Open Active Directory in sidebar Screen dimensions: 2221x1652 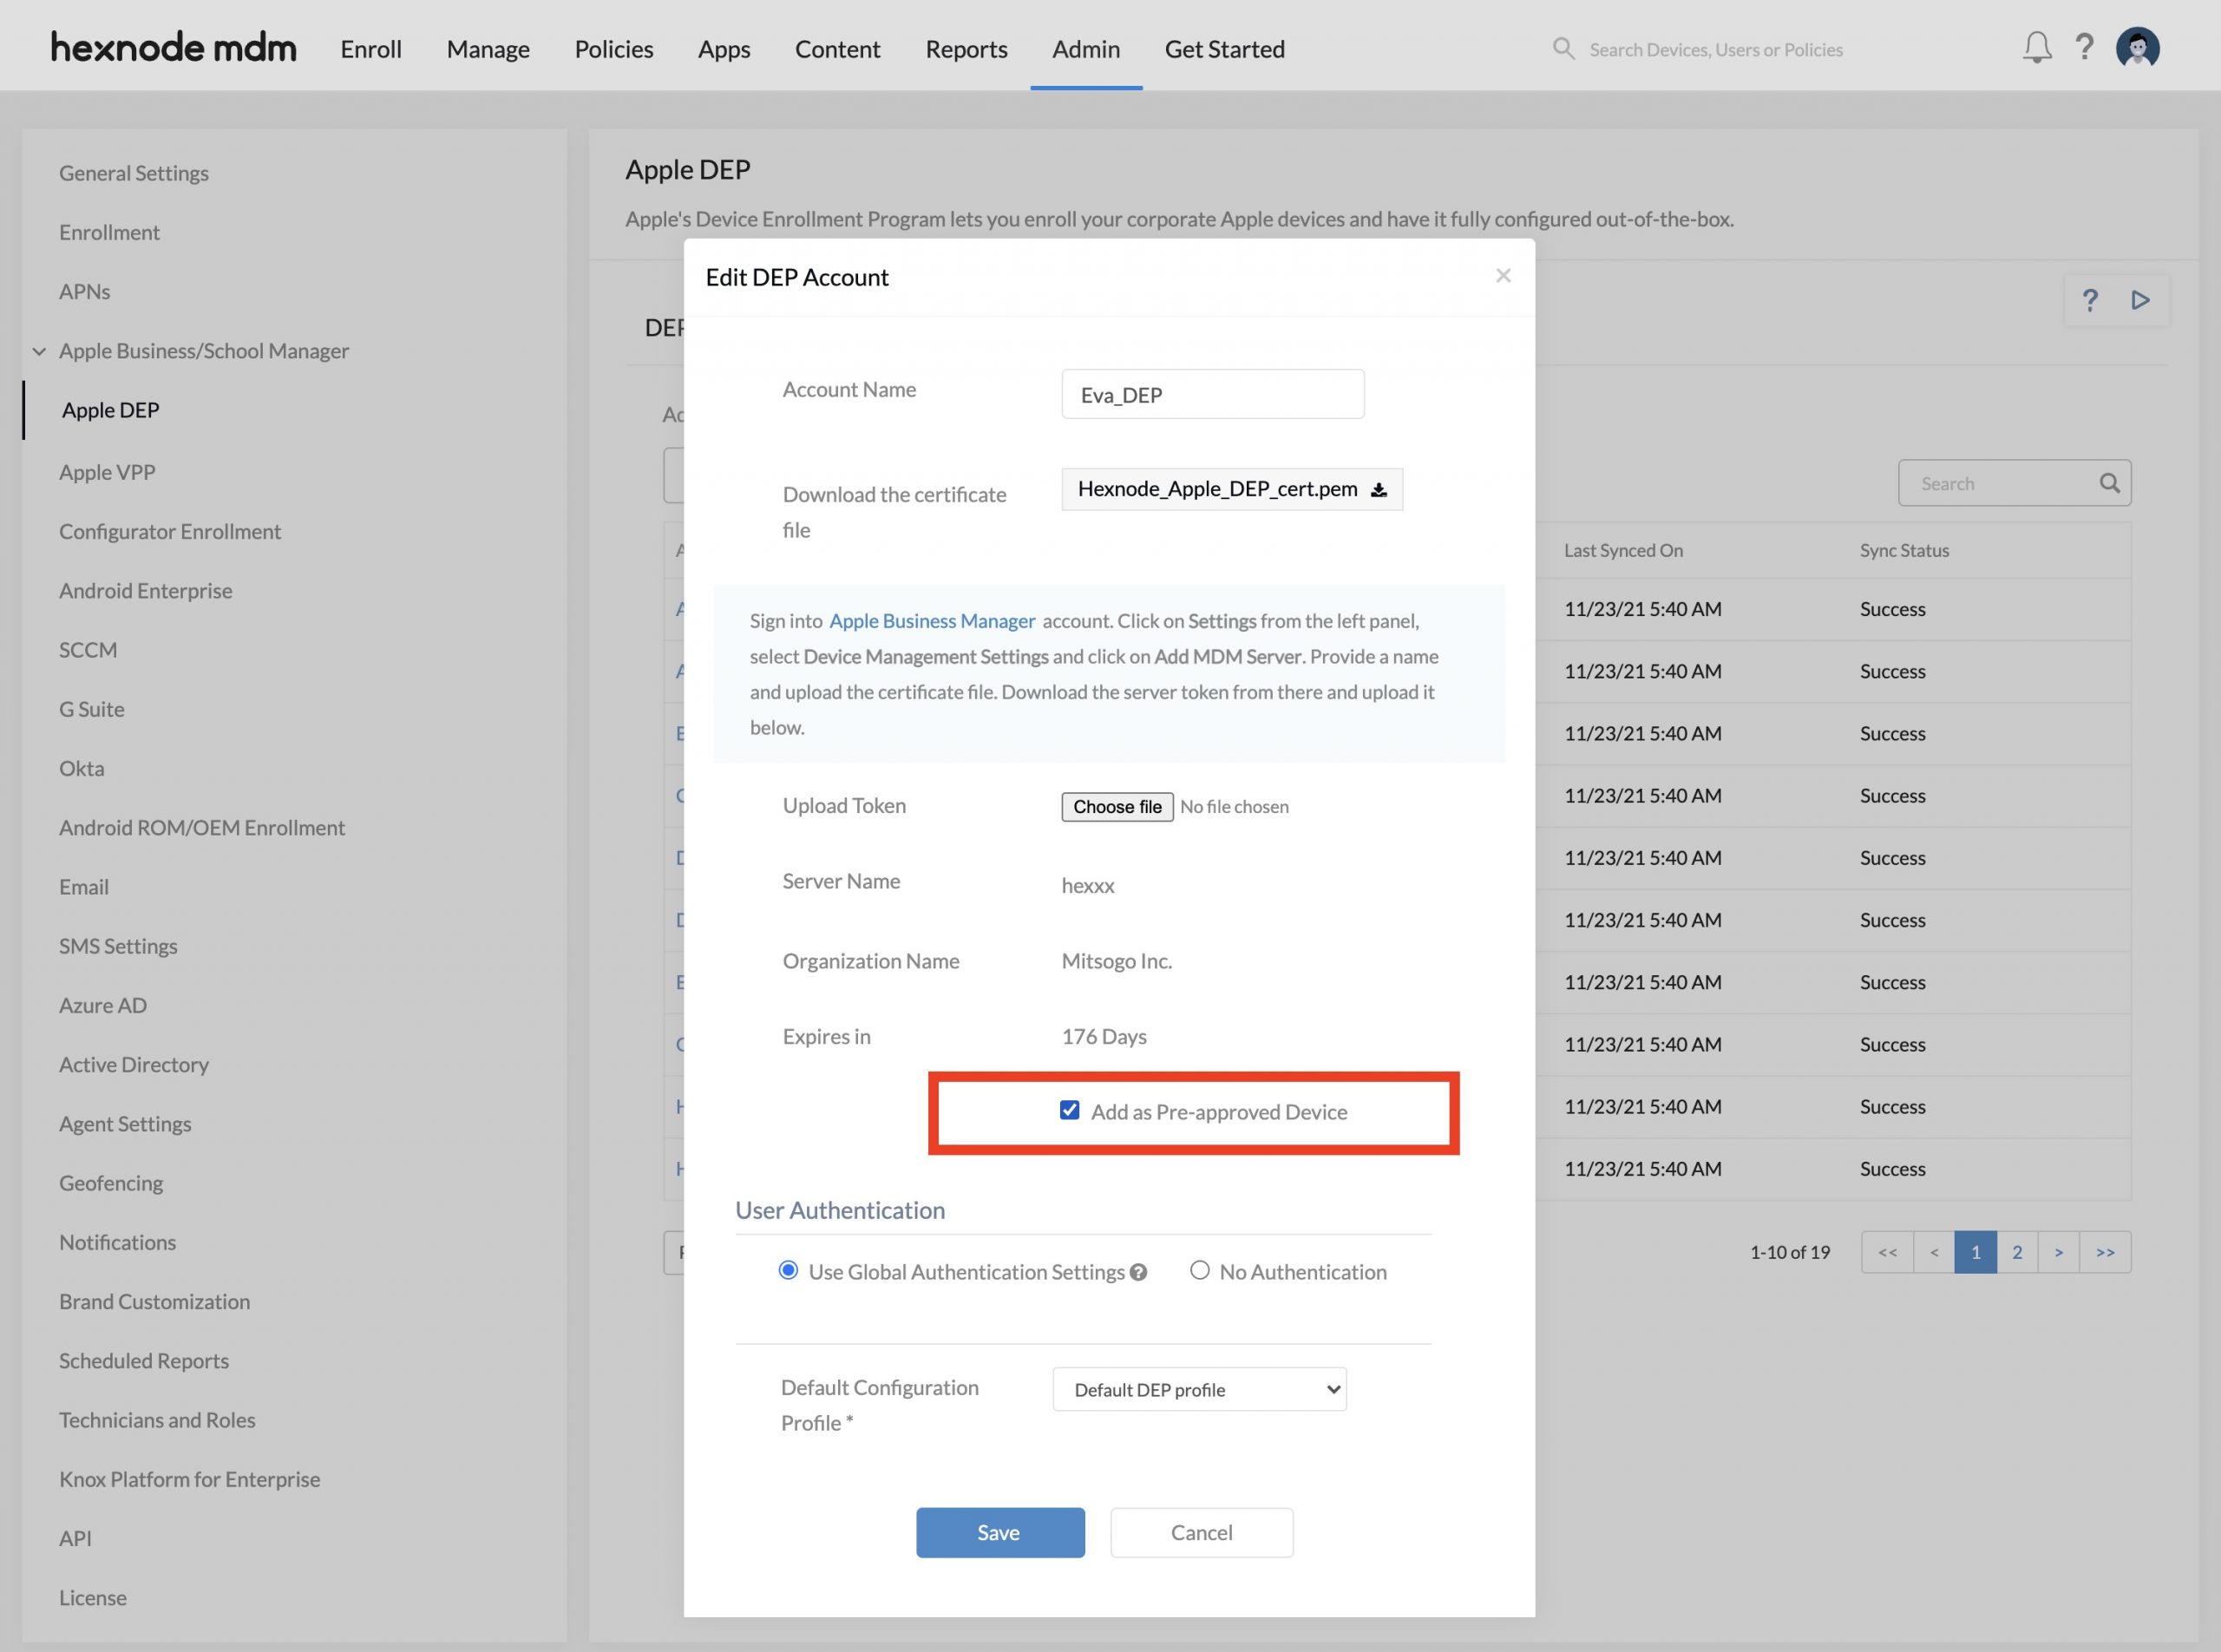tap(134, 1064)
